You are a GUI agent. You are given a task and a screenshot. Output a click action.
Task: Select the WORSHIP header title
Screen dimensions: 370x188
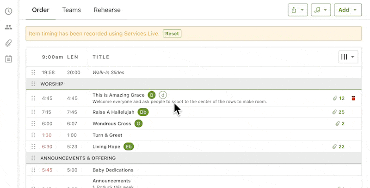pos(52,84)
